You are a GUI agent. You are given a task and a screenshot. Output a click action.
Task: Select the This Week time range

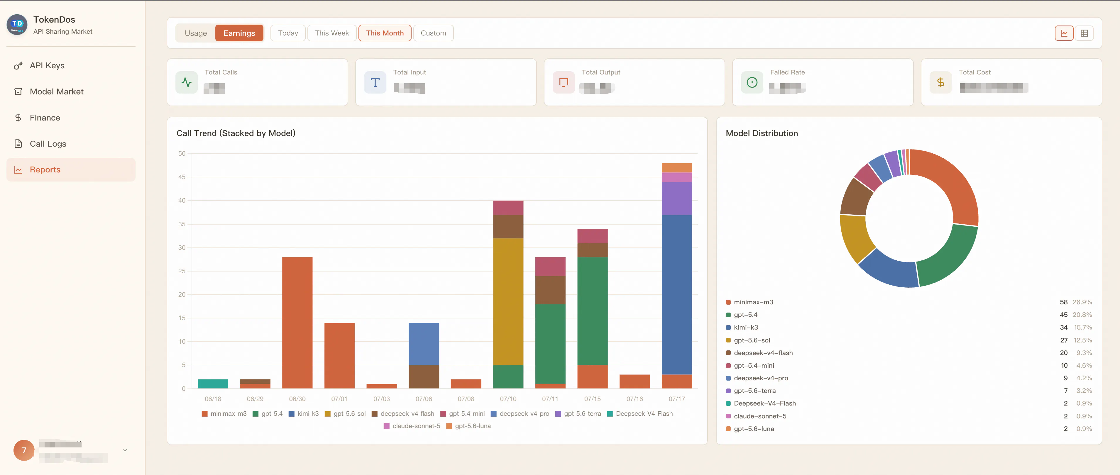(x=332, y=33)
